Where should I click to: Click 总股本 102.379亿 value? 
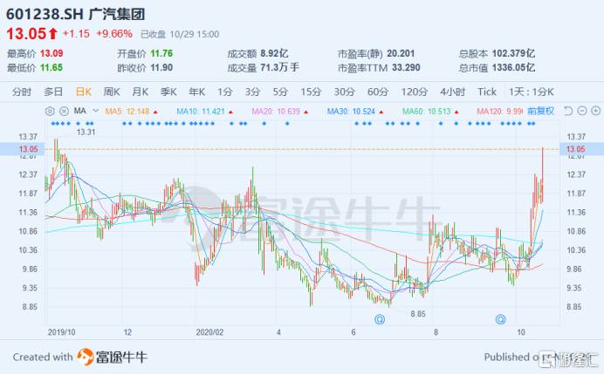pos(513,53)
